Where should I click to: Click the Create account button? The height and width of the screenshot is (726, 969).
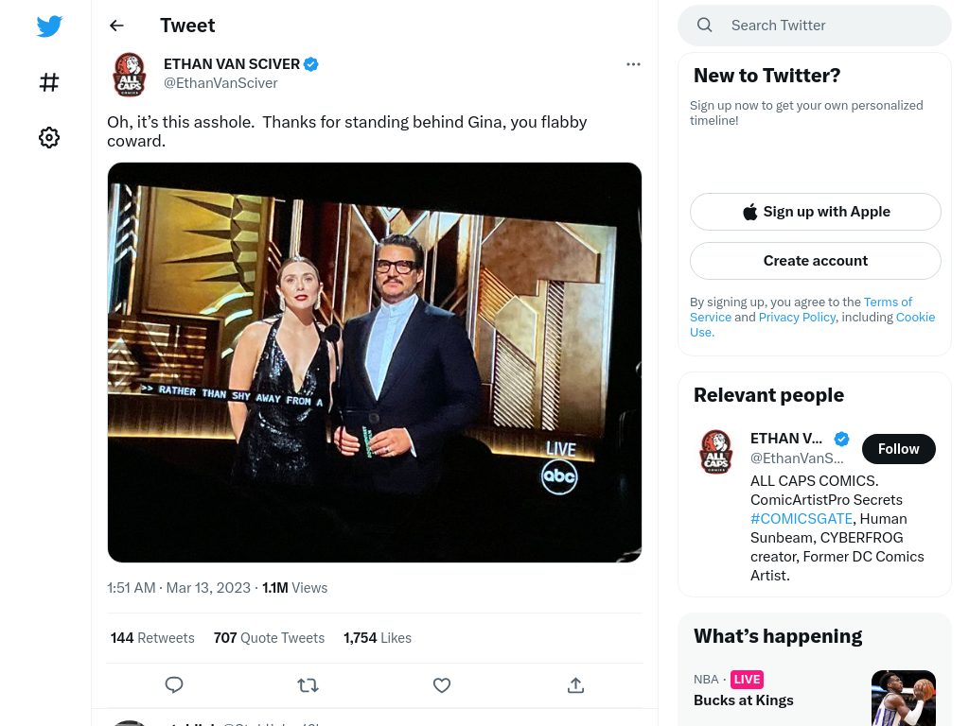[x=815, y=261]
